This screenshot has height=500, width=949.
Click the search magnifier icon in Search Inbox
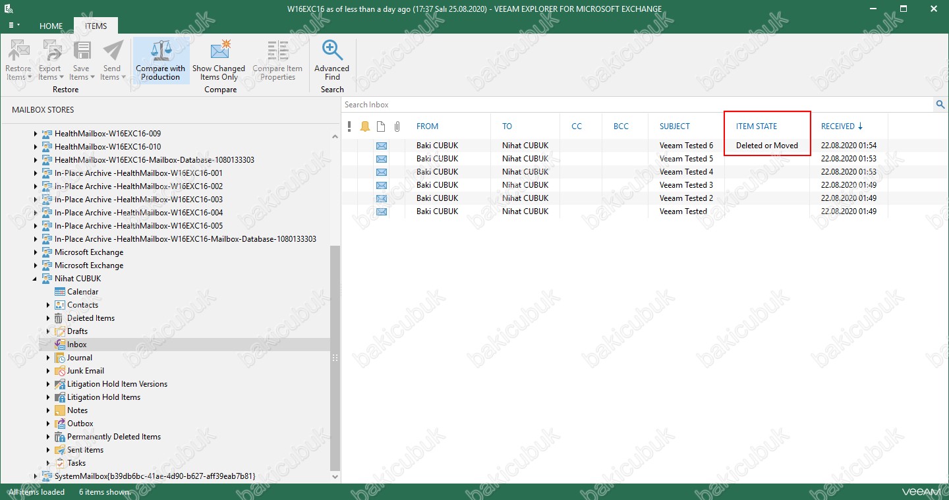[940, 105]
